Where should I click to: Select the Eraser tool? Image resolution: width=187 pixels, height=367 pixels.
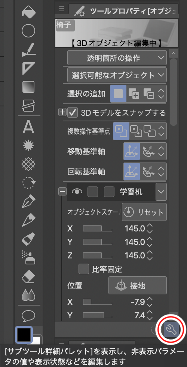28,277
